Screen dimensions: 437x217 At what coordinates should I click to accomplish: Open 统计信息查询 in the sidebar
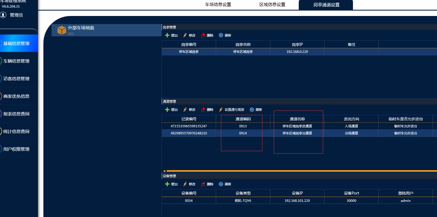(x=19, y=131)
